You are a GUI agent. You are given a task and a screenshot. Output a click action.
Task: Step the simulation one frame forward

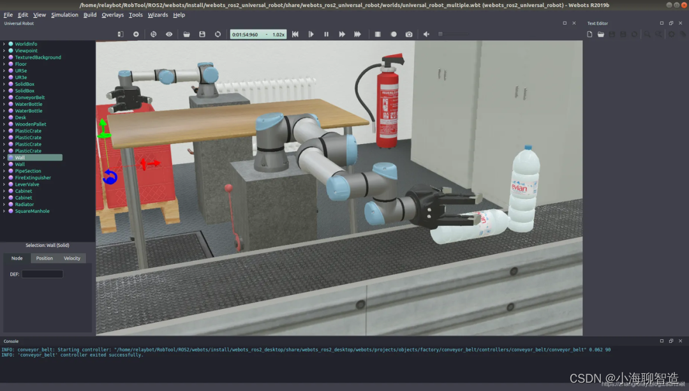pos(311,34)
